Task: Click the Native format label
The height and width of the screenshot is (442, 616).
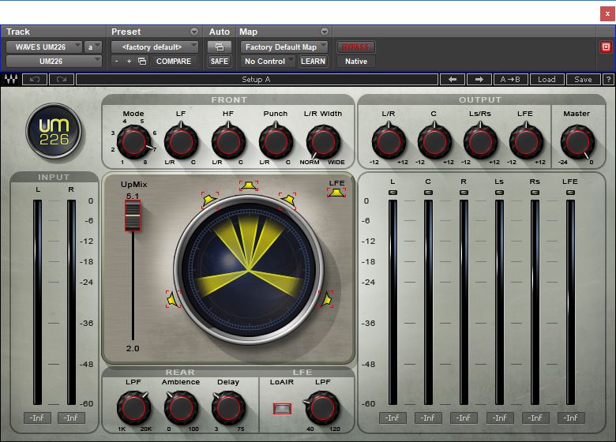Action: (x=356, y=62)
